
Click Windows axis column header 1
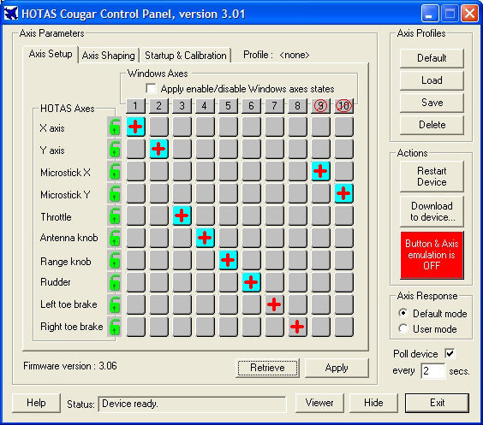[x=135, y=106]
